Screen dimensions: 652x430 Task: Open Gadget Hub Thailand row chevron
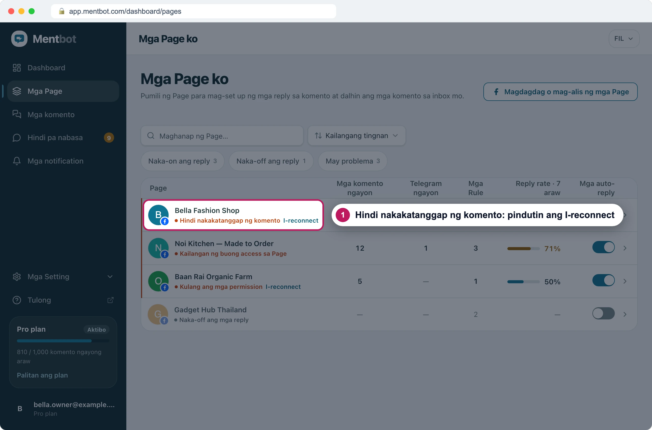pyautogui.click(x=625, y=314)
